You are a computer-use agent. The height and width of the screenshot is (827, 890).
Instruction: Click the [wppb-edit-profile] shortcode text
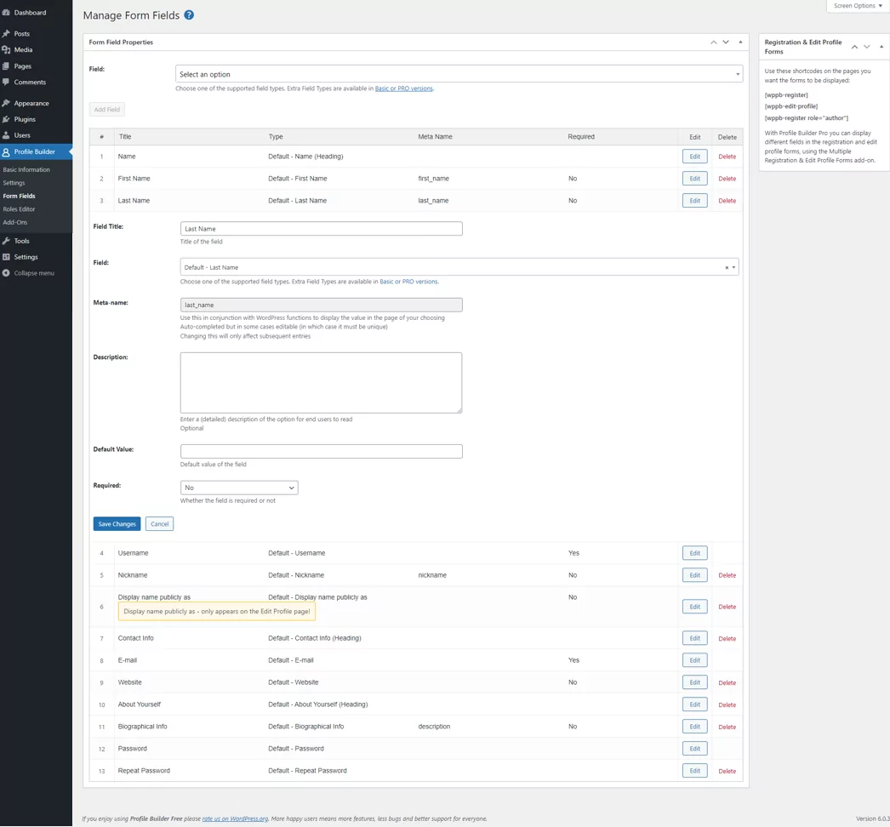coord(791,106)
